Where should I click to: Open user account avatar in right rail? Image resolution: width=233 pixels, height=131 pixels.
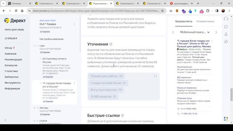226,19
